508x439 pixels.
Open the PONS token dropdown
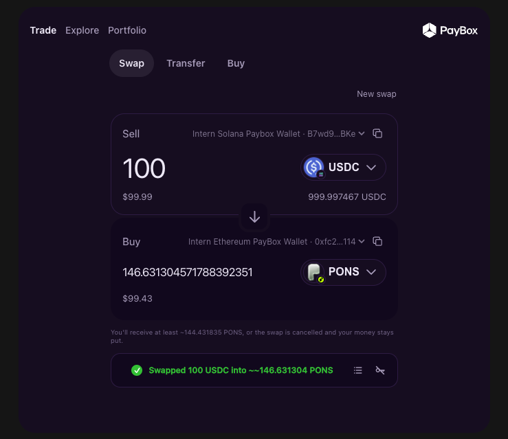[x=343, y=272]
